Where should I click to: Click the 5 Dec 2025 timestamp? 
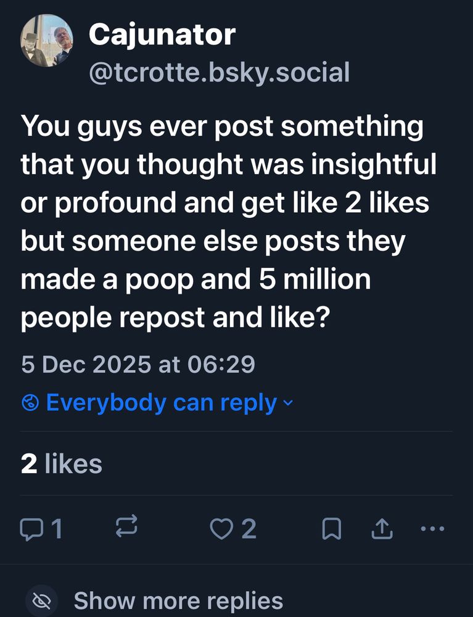[x=138, y=364]
